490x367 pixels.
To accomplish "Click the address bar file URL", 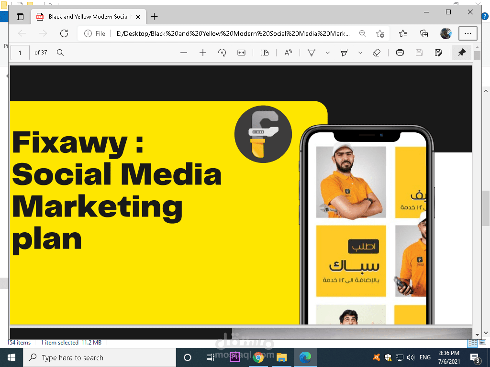I will coord(233,33).
